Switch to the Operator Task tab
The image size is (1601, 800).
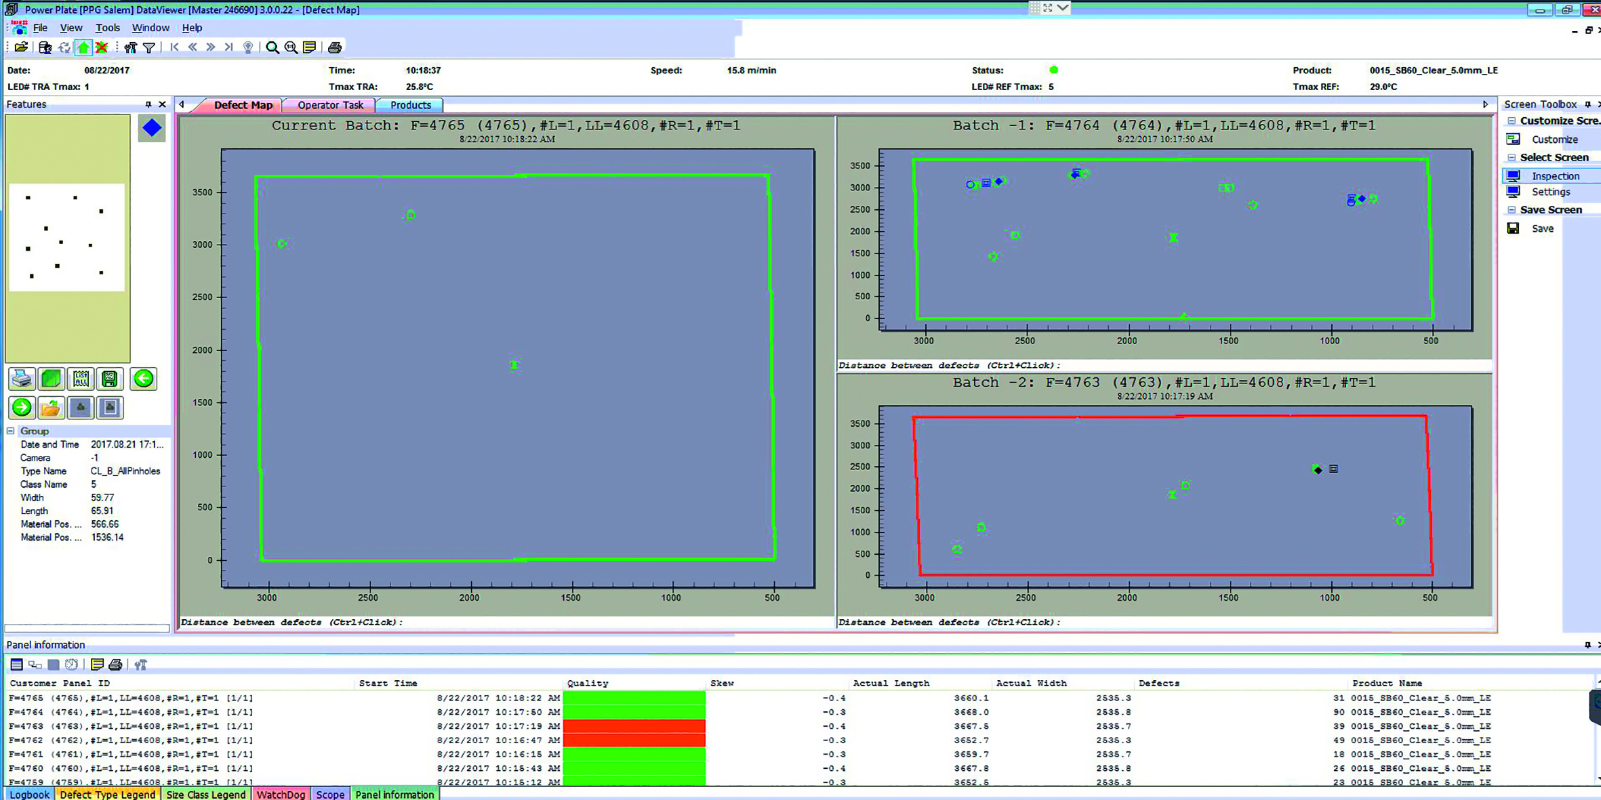[330, 105]
